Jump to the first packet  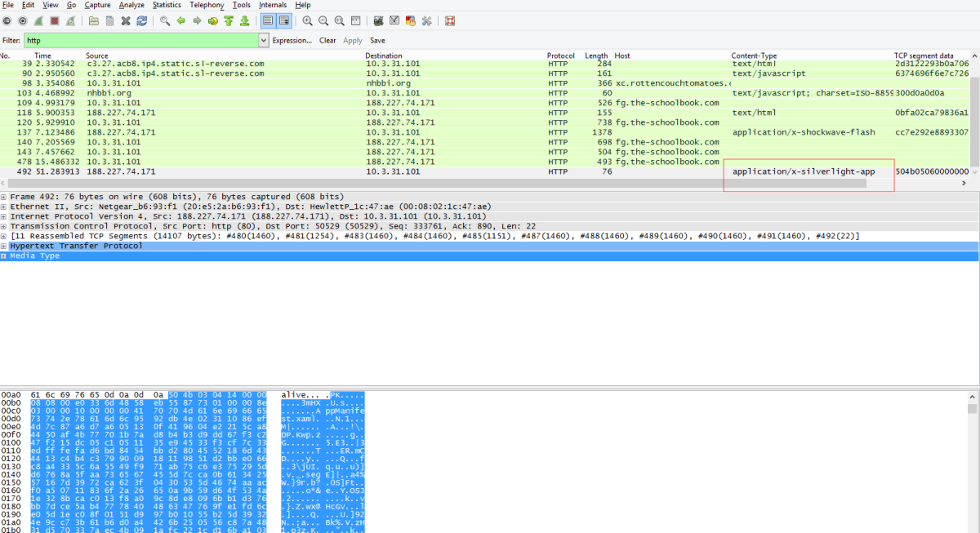[x=229, y=20]
